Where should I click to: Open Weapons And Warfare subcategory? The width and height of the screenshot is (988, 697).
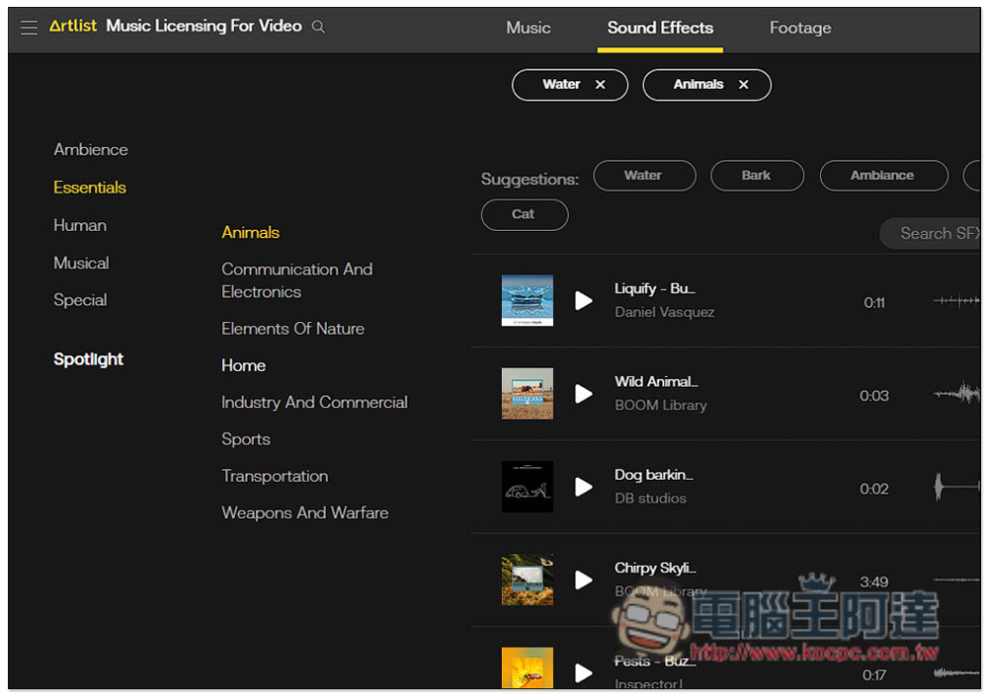click(304, 513)
